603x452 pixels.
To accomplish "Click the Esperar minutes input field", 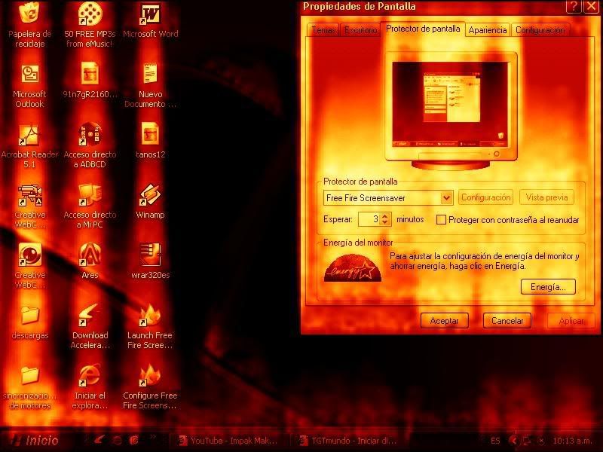I will coord(368,219).
